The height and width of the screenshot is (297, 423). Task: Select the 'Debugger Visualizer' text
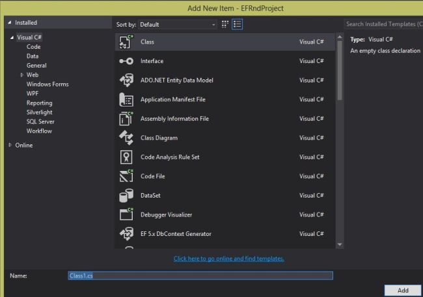(166, 215)
